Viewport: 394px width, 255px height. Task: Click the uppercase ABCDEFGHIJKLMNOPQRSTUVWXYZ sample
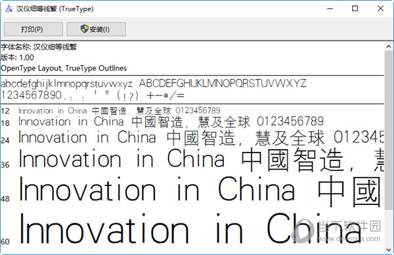click(x=223, y=83)
